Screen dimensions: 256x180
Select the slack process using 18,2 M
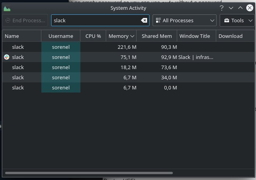(128, 67)
